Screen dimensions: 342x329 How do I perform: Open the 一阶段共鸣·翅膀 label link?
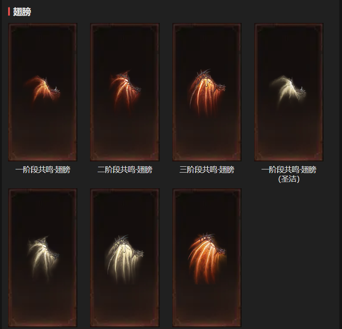(43, 169)
